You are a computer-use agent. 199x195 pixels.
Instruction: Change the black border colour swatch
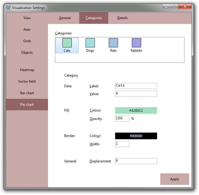[x=136, y=136]
